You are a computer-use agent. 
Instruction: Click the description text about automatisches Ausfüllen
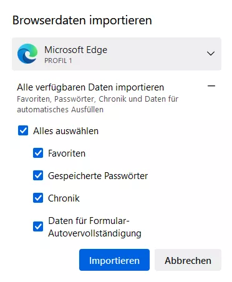tap(97, 104)
